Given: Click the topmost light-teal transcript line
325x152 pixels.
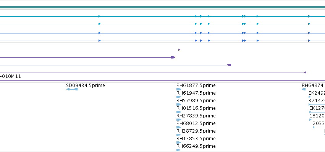Looking at the screenshot, I should (x=163, y=16).
